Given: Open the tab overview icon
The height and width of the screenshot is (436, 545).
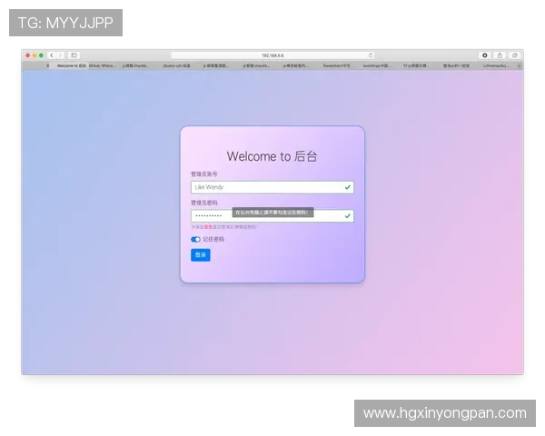Looking at the screenshot, I should pyautogui.click(x=514, y=55).
